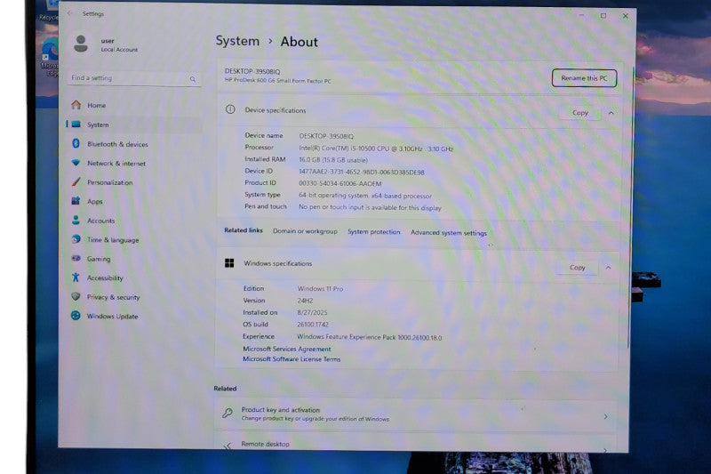The height and width of the screenshot is (474, 711).
Task: Click Rename this PC button
Action: (584, 78)
